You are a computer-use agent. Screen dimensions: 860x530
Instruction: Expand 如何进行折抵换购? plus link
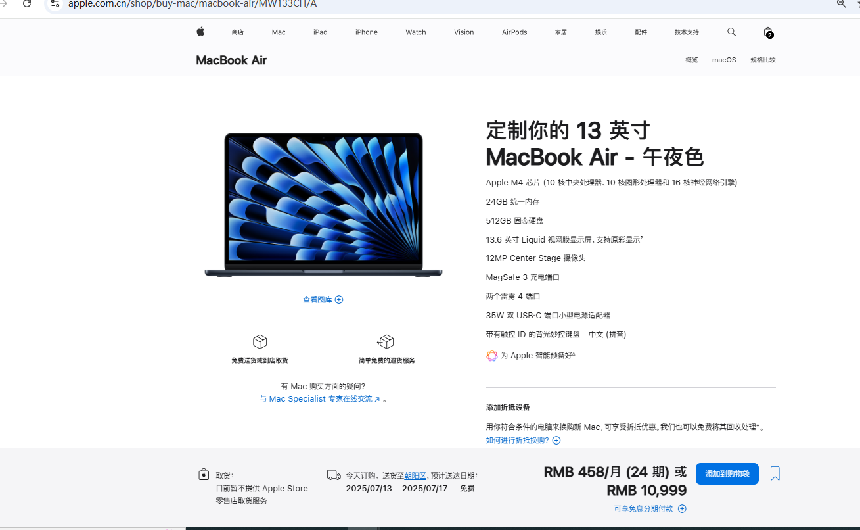(523, 441)
